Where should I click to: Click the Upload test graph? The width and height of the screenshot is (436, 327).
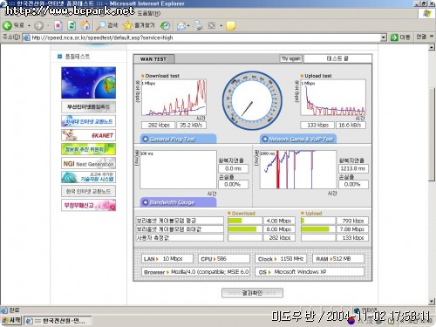333,98
